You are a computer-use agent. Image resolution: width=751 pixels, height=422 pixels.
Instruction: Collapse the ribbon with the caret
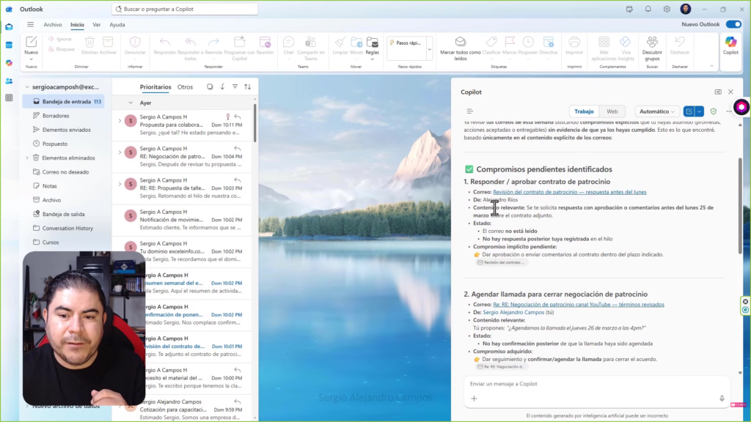711,67
